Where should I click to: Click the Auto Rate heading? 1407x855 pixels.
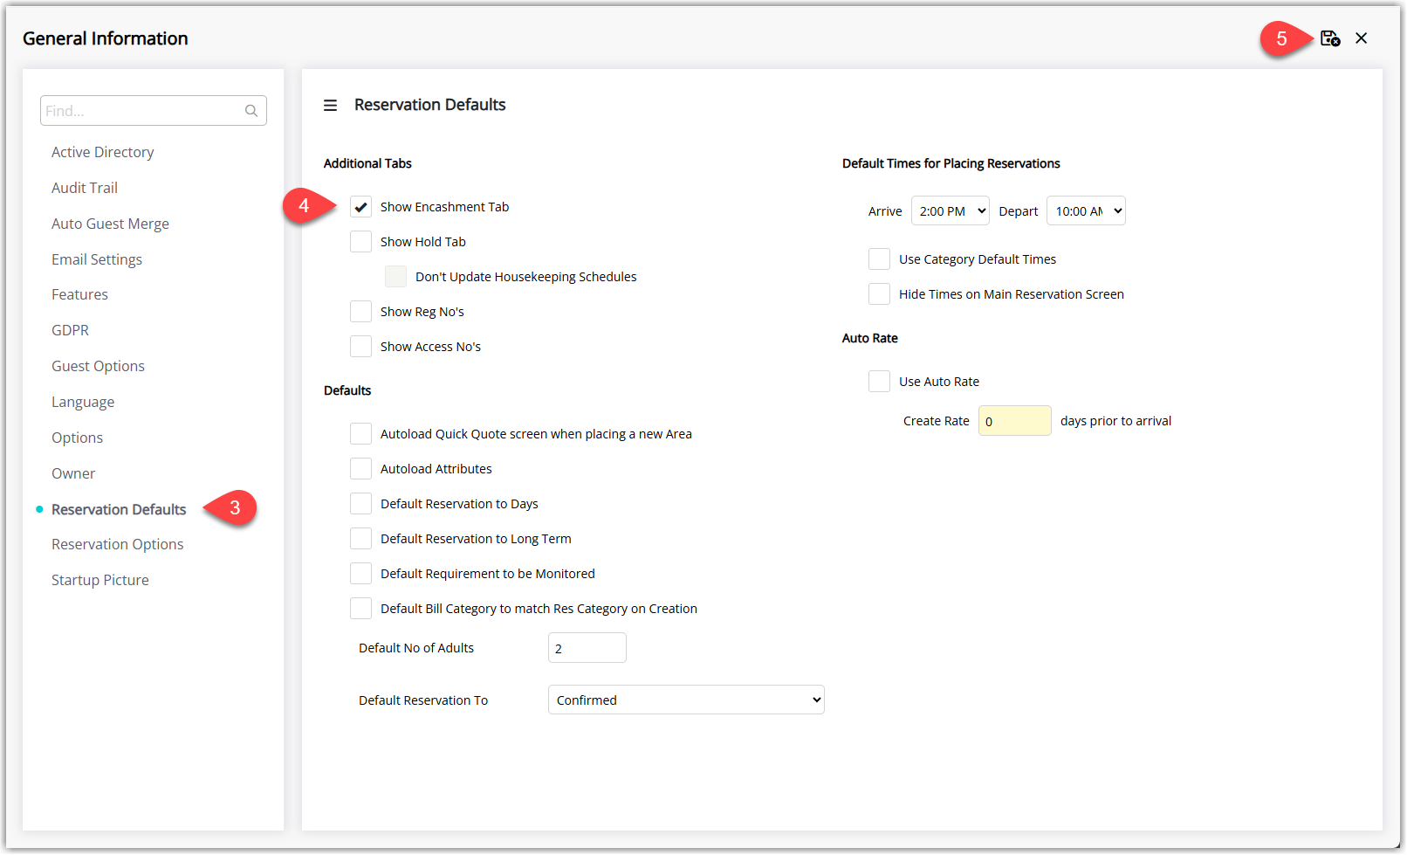pos(870,338)
